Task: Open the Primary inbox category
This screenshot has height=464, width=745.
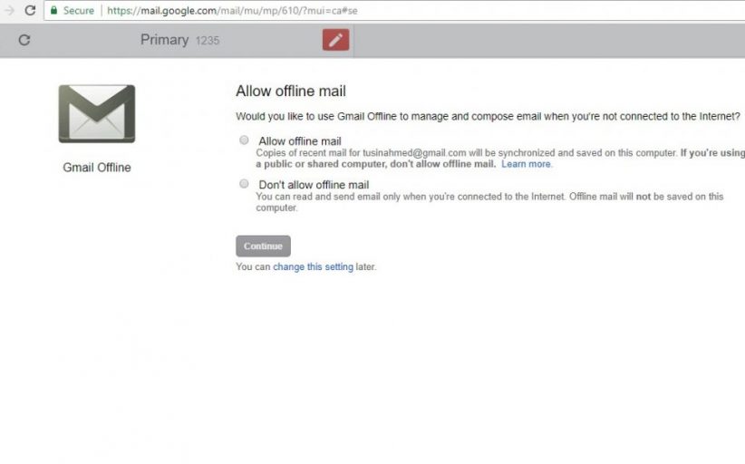Action: [164, 40]
